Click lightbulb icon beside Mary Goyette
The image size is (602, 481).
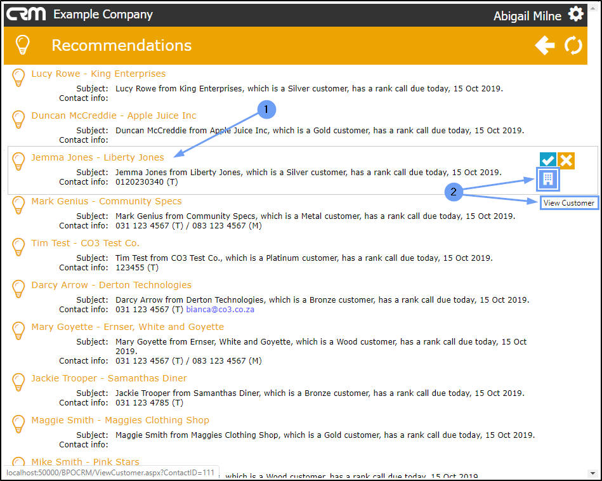[18, 331]
